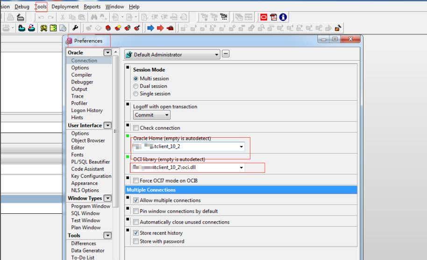Select SQL Window preferences
Image resolution: width=427 pixels, height=260 pixels.
tap(85, 213)
